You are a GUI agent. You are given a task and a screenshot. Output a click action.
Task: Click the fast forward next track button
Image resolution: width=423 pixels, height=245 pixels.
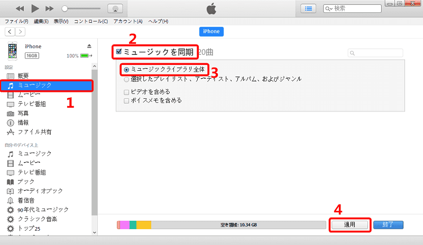point(49,8)
